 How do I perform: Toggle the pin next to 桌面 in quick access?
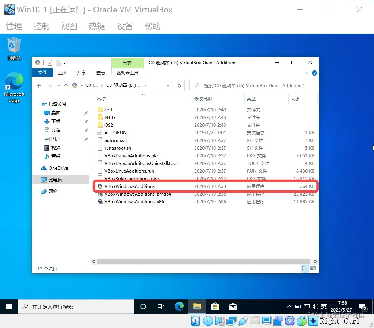tap(86, 113)
